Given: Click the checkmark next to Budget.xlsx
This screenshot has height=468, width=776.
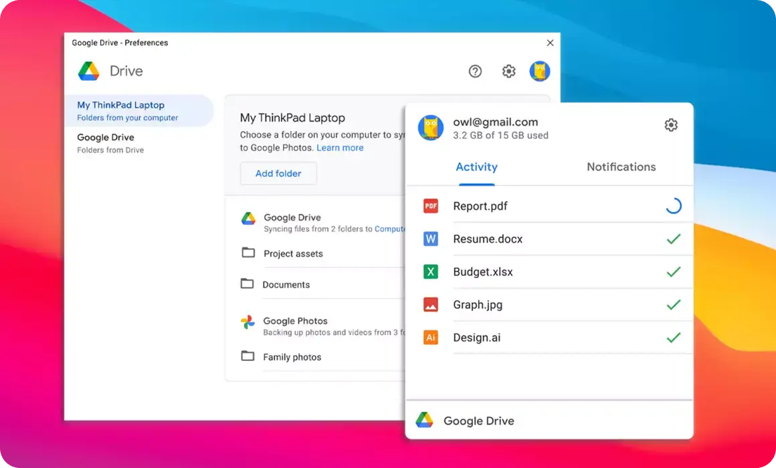Looking at the screenshot, I should [673, 271].
